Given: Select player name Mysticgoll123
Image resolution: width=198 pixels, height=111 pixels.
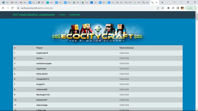Looking at the screenshot, I should (43, 95).
